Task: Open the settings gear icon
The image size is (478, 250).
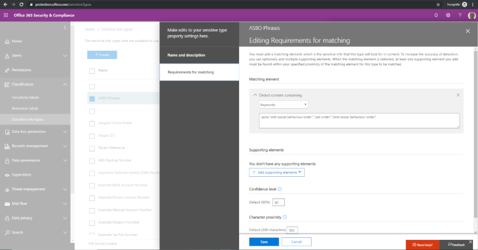Action: pos(448,15)
